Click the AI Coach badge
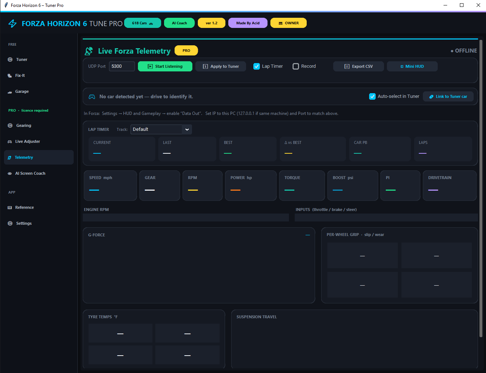The width and height of the screenshot is (486, 373). (179, 23)
